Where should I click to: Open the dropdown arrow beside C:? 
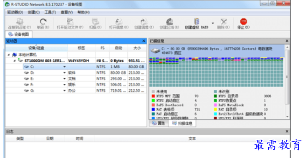[x=64, y=67]
